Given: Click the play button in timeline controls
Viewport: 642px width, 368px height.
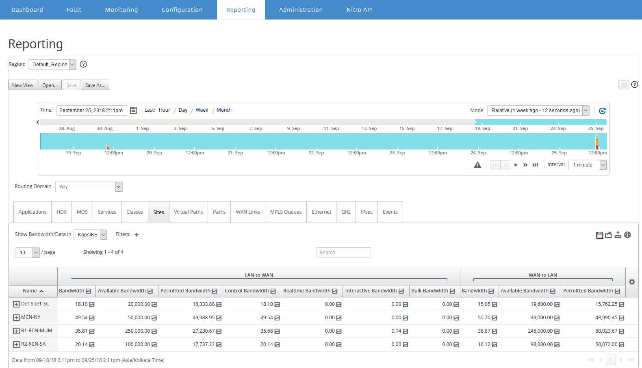Looking at the screenshot, I should pos(516,165).
